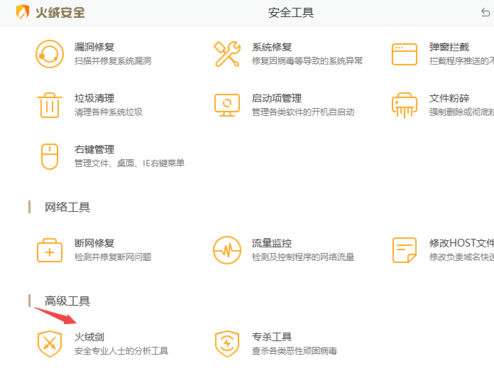Click the 系统修复 wrench and screwdriver icon
Viewport: 494px width, 371px height.
227,54
